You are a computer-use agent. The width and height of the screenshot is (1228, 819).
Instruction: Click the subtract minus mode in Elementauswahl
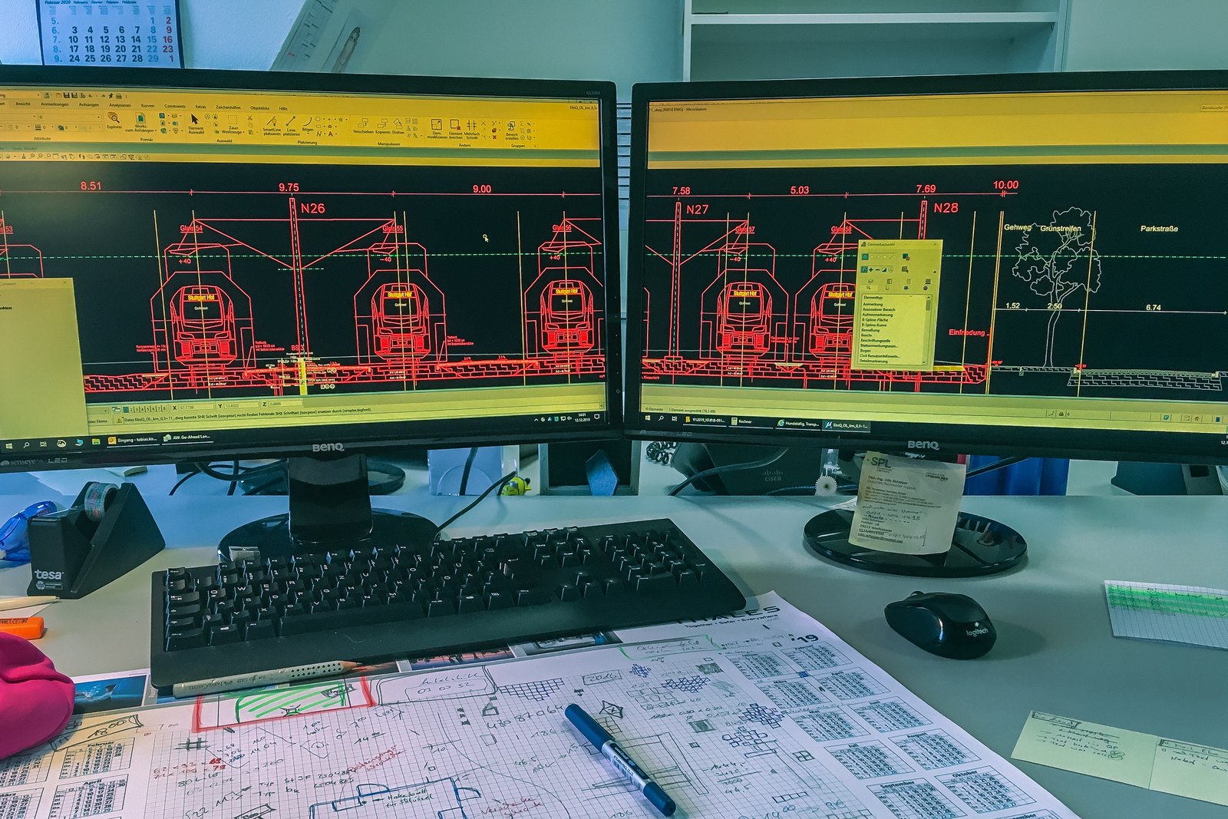click(877, 270)
